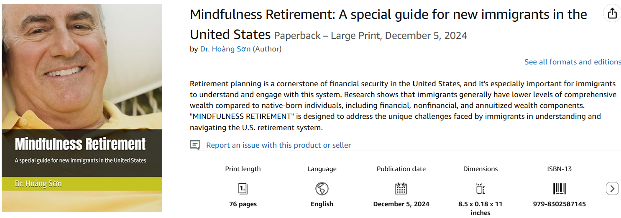Click the English language value

322,204
